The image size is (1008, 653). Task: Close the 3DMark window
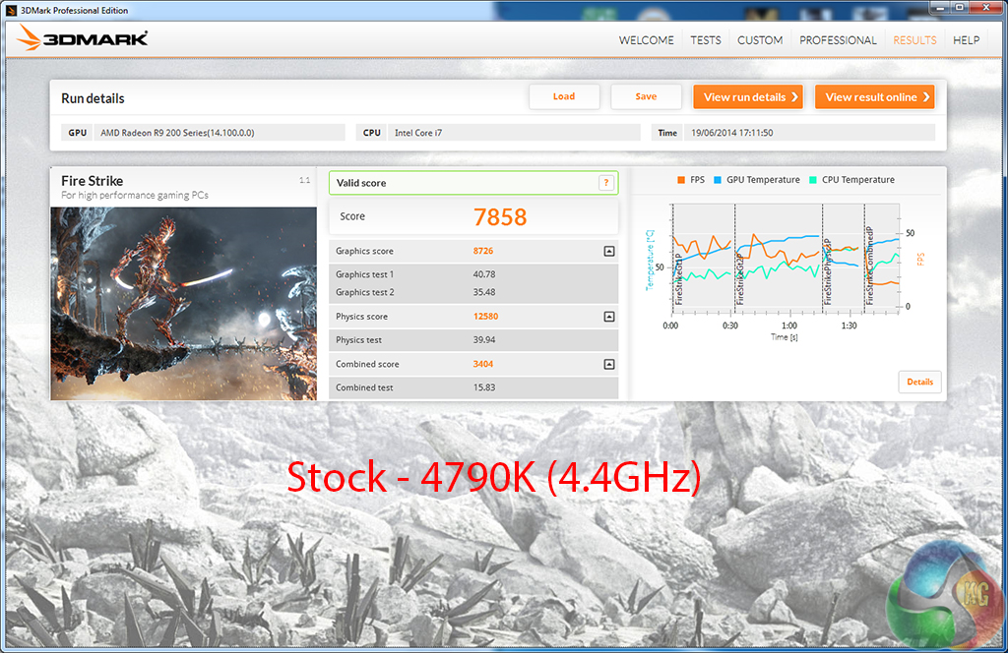coord(986,8)
